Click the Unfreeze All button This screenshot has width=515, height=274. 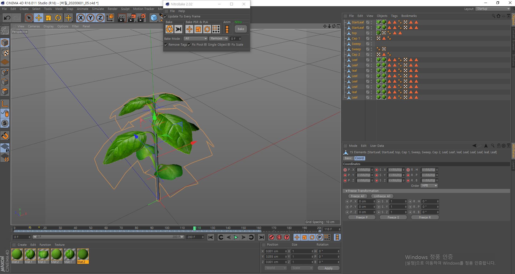pyautogui.click(x=382, y=196)
